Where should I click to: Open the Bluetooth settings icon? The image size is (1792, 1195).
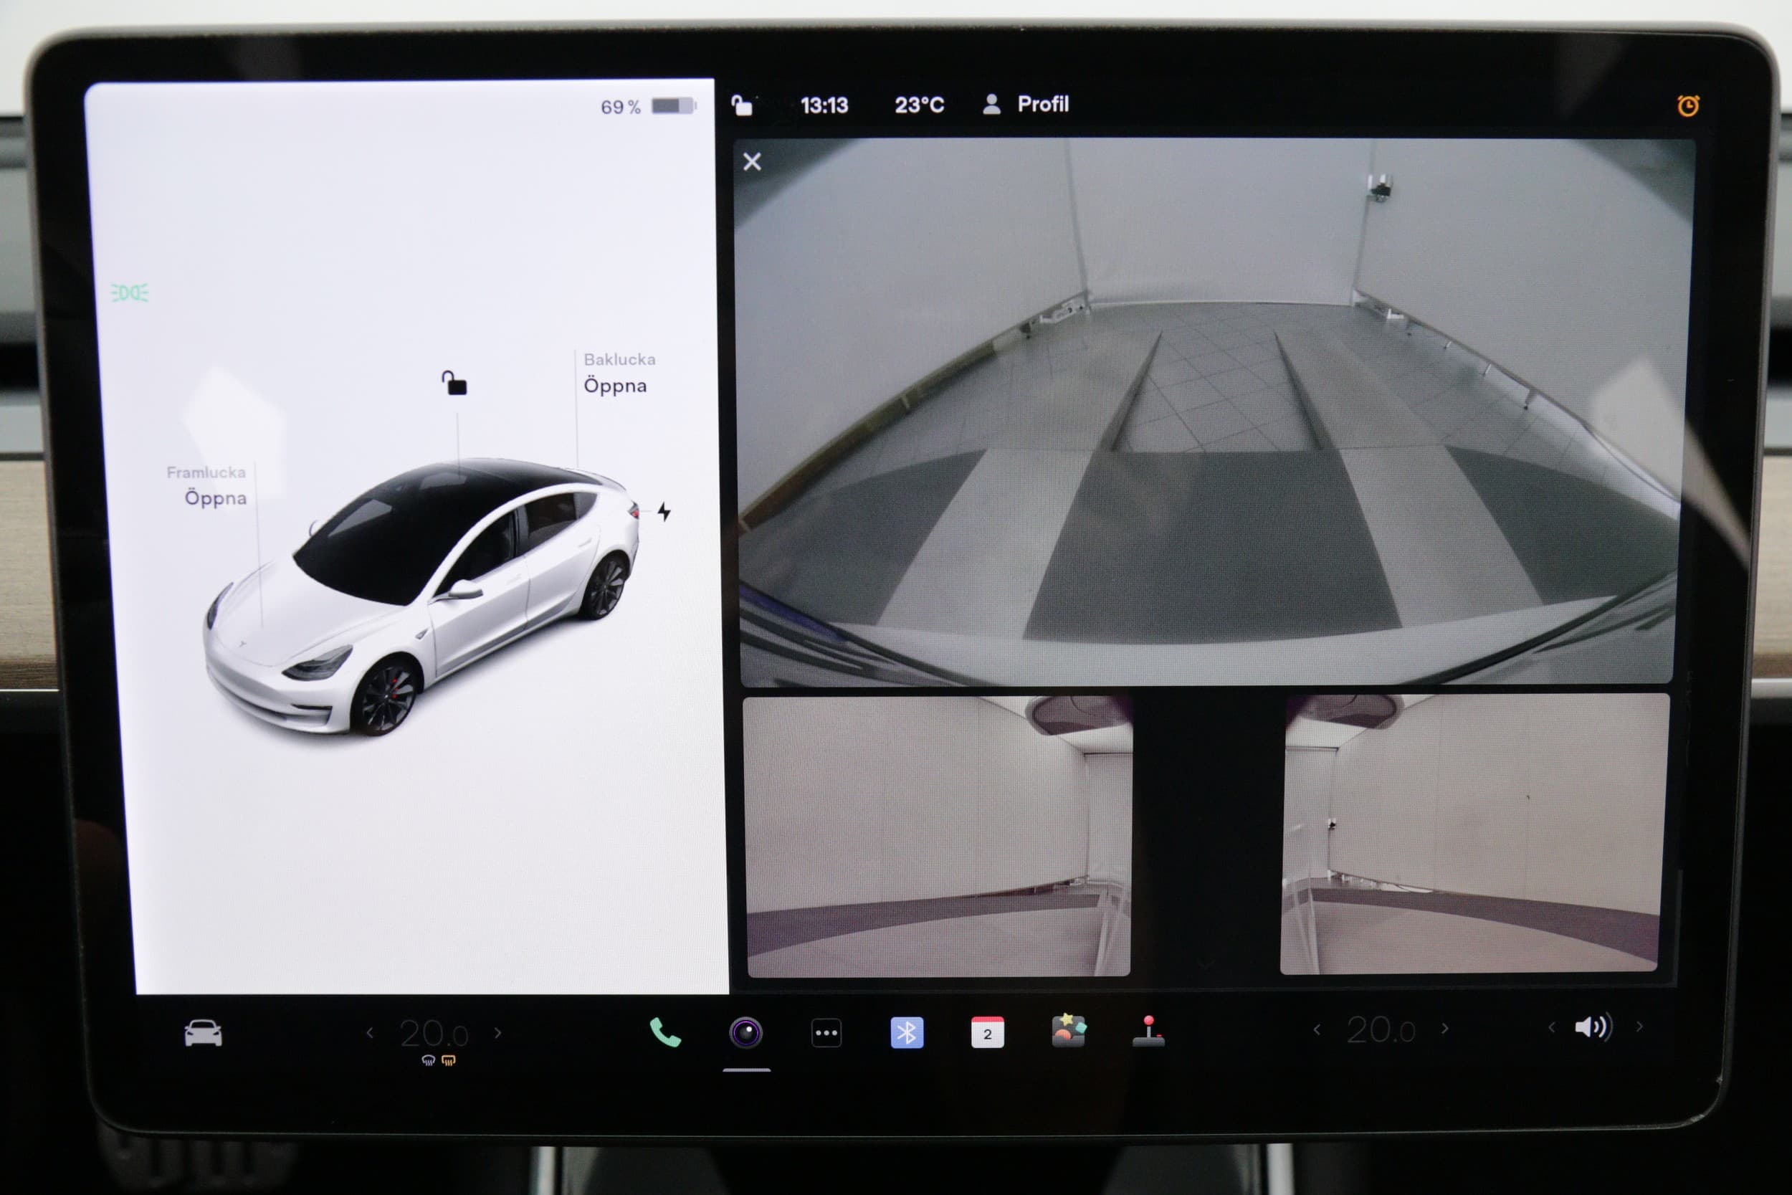coord(907,1033)
